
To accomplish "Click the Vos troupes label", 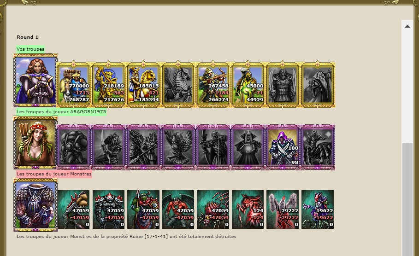I will (30, 49).
